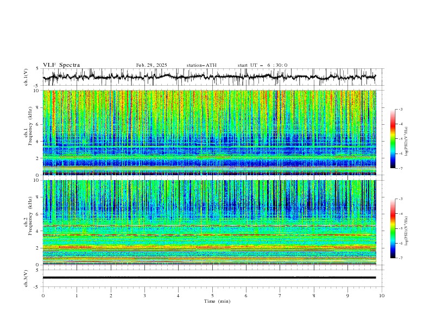Click the ch.1 voltage waveform trace
This screenshot has height=332, width=430.
(x=209, y=76)
